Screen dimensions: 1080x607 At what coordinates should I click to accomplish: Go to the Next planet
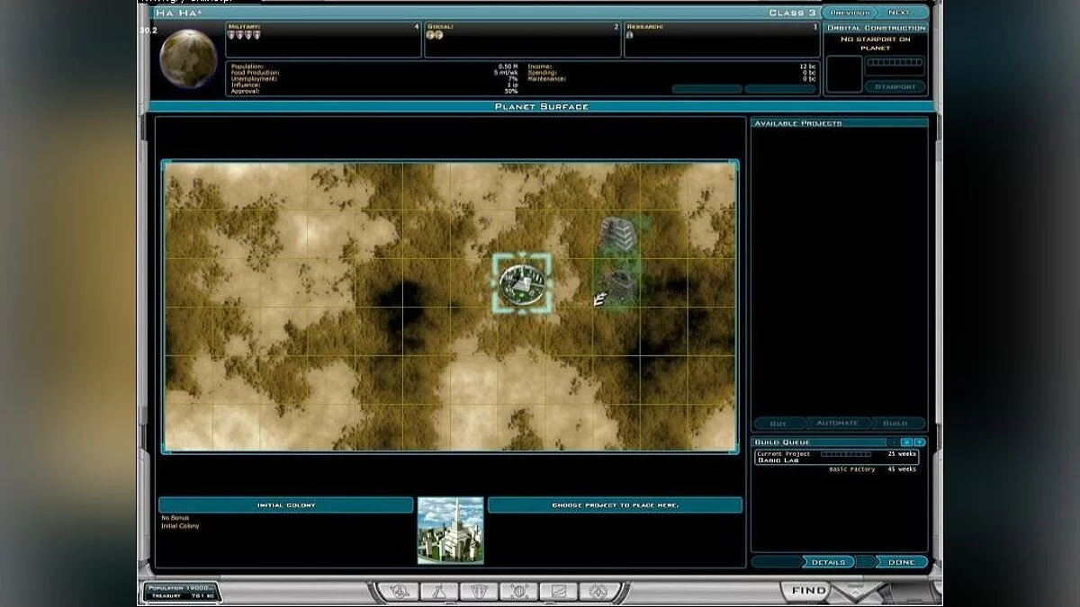pyautogui.click(x=902, y=13)
